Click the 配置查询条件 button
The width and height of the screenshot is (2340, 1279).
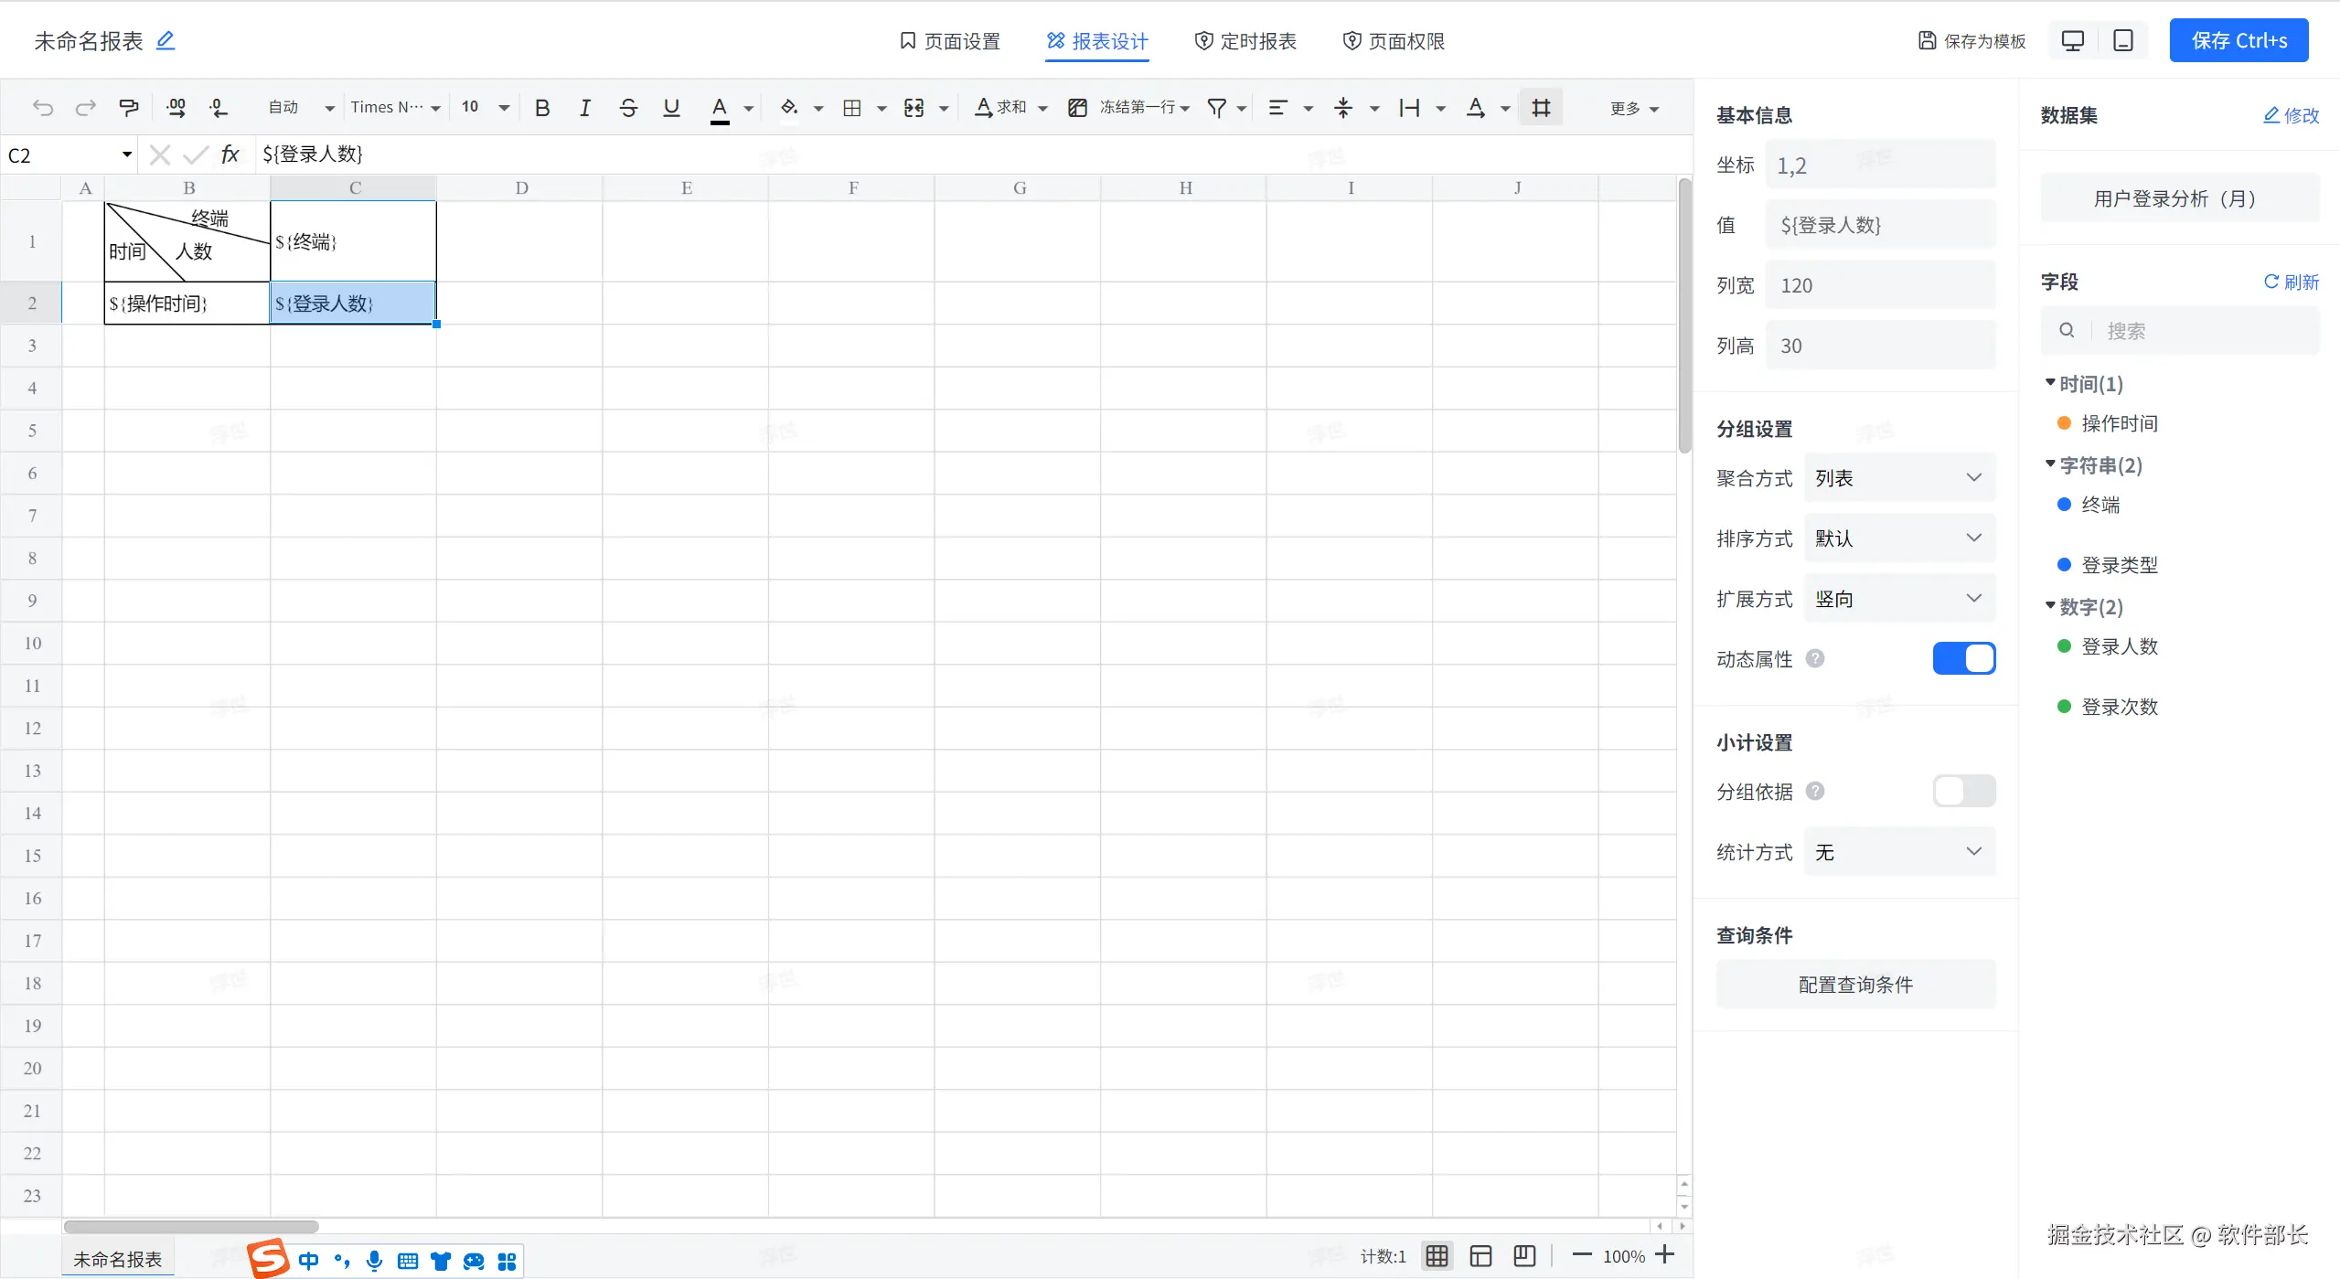tap(1855, 985)
